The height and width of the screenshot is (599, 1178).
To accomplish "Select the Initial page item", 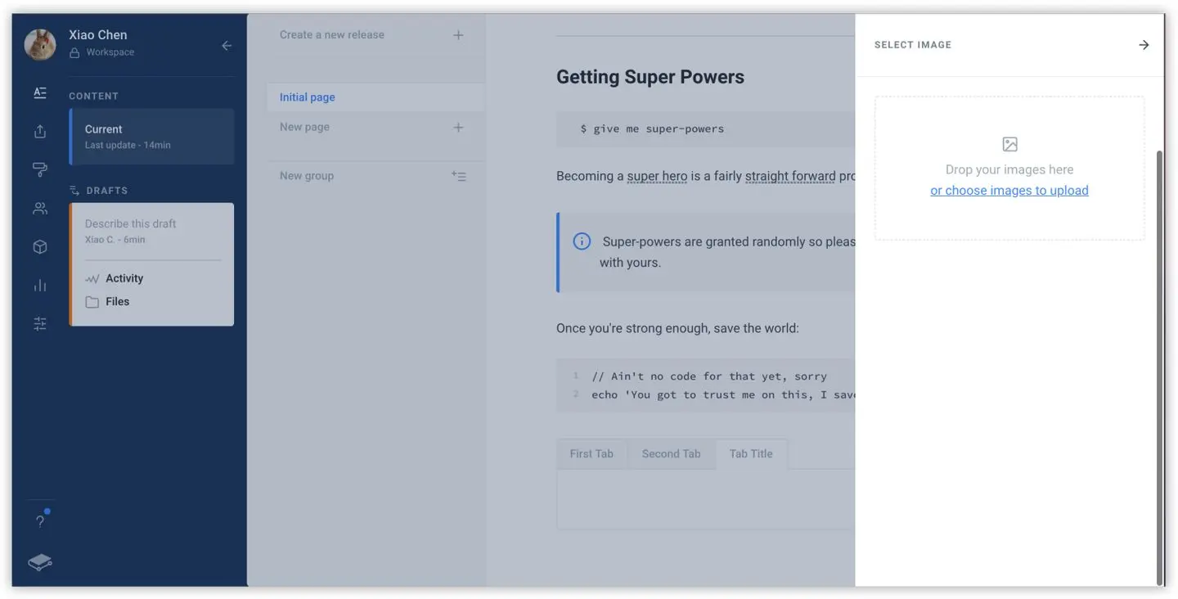I will tap(375, 97).
